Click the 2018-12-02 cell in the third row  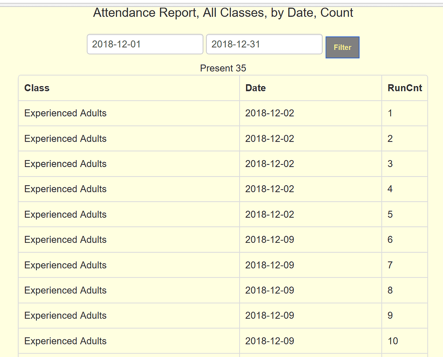[x=269, y=164]
